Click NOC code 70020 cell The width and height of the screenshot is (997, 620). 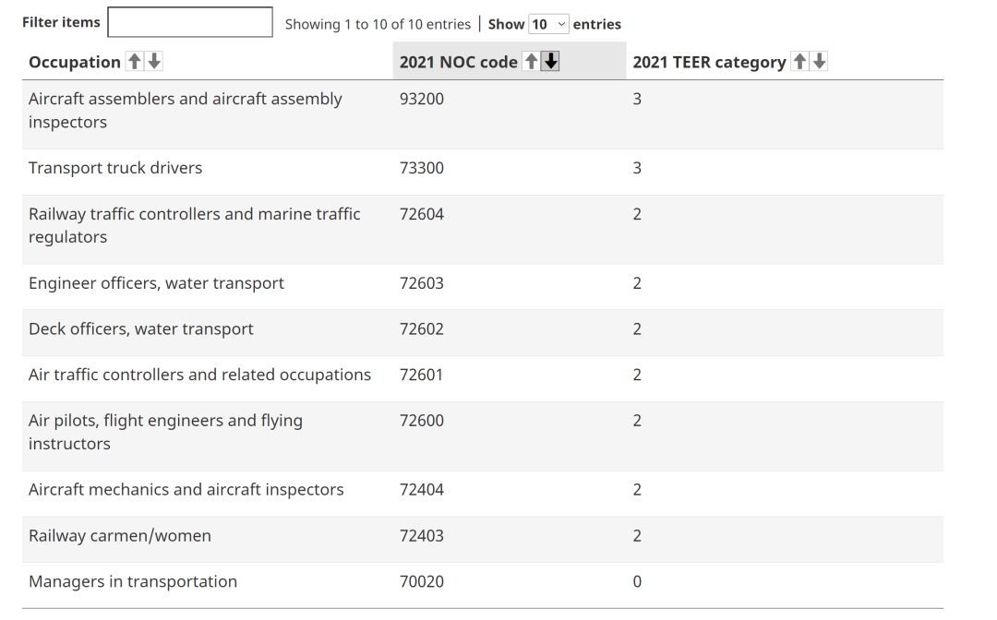[422, 581]
